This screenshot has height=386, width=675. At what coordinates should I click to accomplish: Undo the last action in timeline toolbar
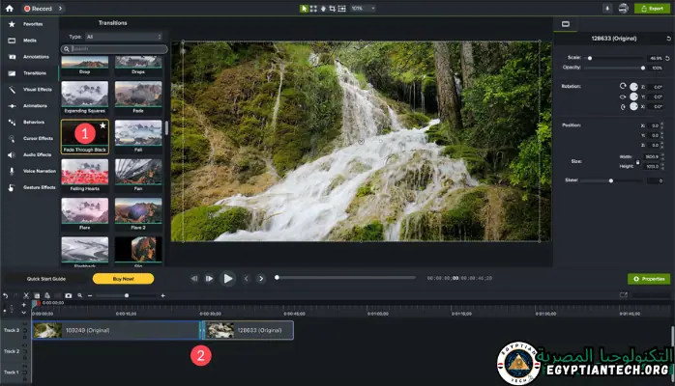(6, 295)
